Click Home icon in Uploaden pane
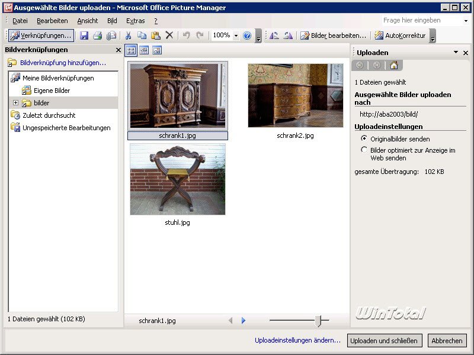 pos(393,65)
